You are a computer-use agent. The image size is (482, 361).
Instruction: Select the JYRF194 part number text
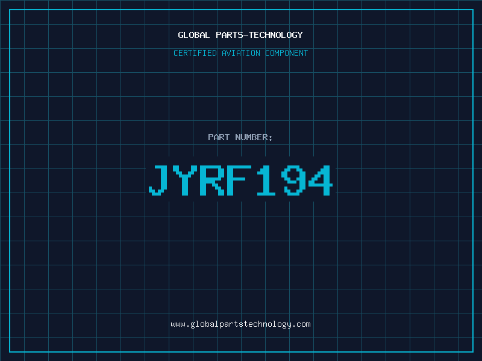(x=240, y=180)
